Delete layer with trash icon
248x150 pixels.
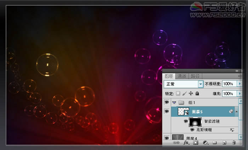(234, 143)
